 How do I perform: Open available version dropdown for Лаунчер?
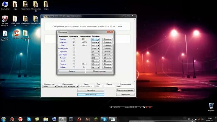pyautogui.click(x=95, y=39)
